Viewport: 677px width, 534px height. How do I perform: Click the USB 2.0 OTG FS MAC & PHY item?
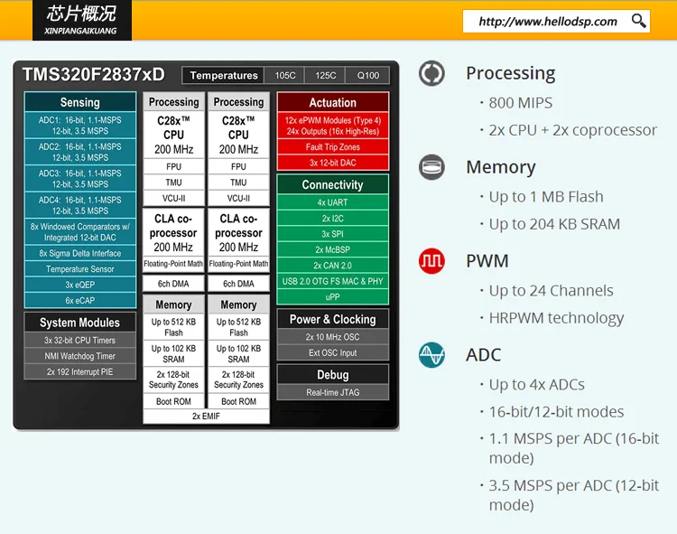[332, 281]
